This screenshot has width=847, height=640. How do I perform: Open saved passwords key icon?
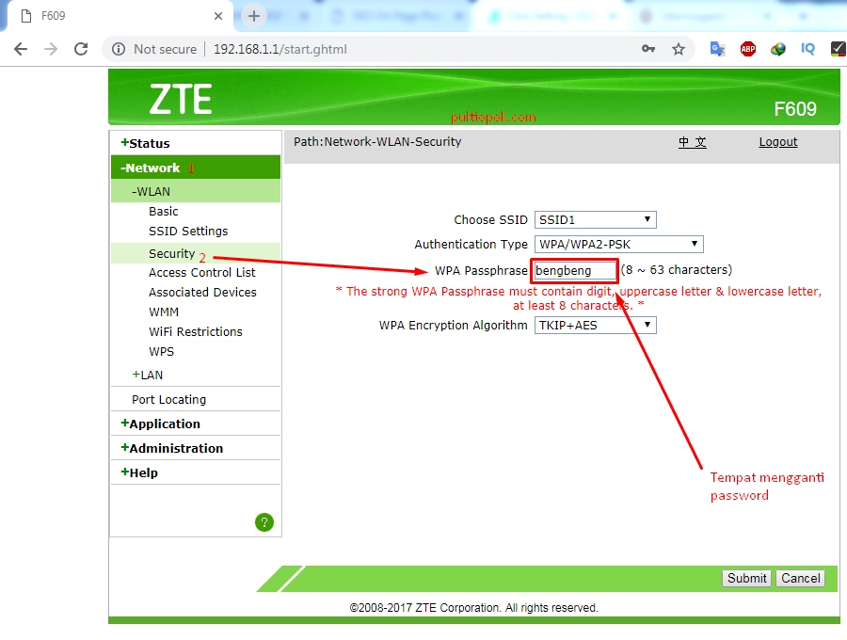tap(648, 49)
